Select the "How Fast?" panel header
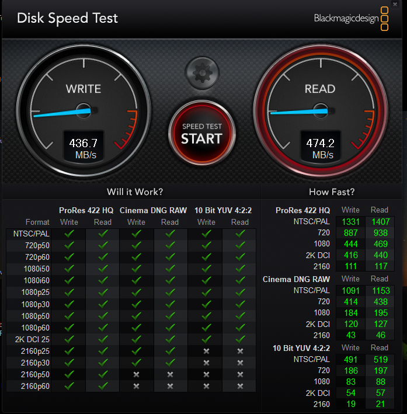 tap(331, 192)
